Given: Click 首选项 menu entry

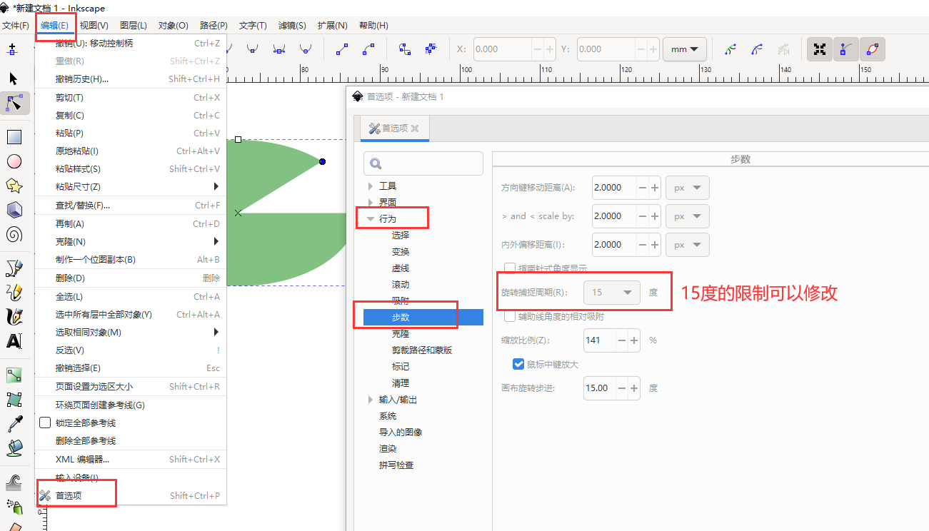Looking at the screenshot, I should tap(130, 496).
